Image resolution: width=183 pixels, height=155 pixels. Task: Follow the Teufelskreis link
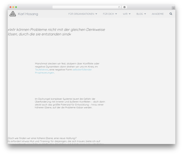[x=42, y=70]
